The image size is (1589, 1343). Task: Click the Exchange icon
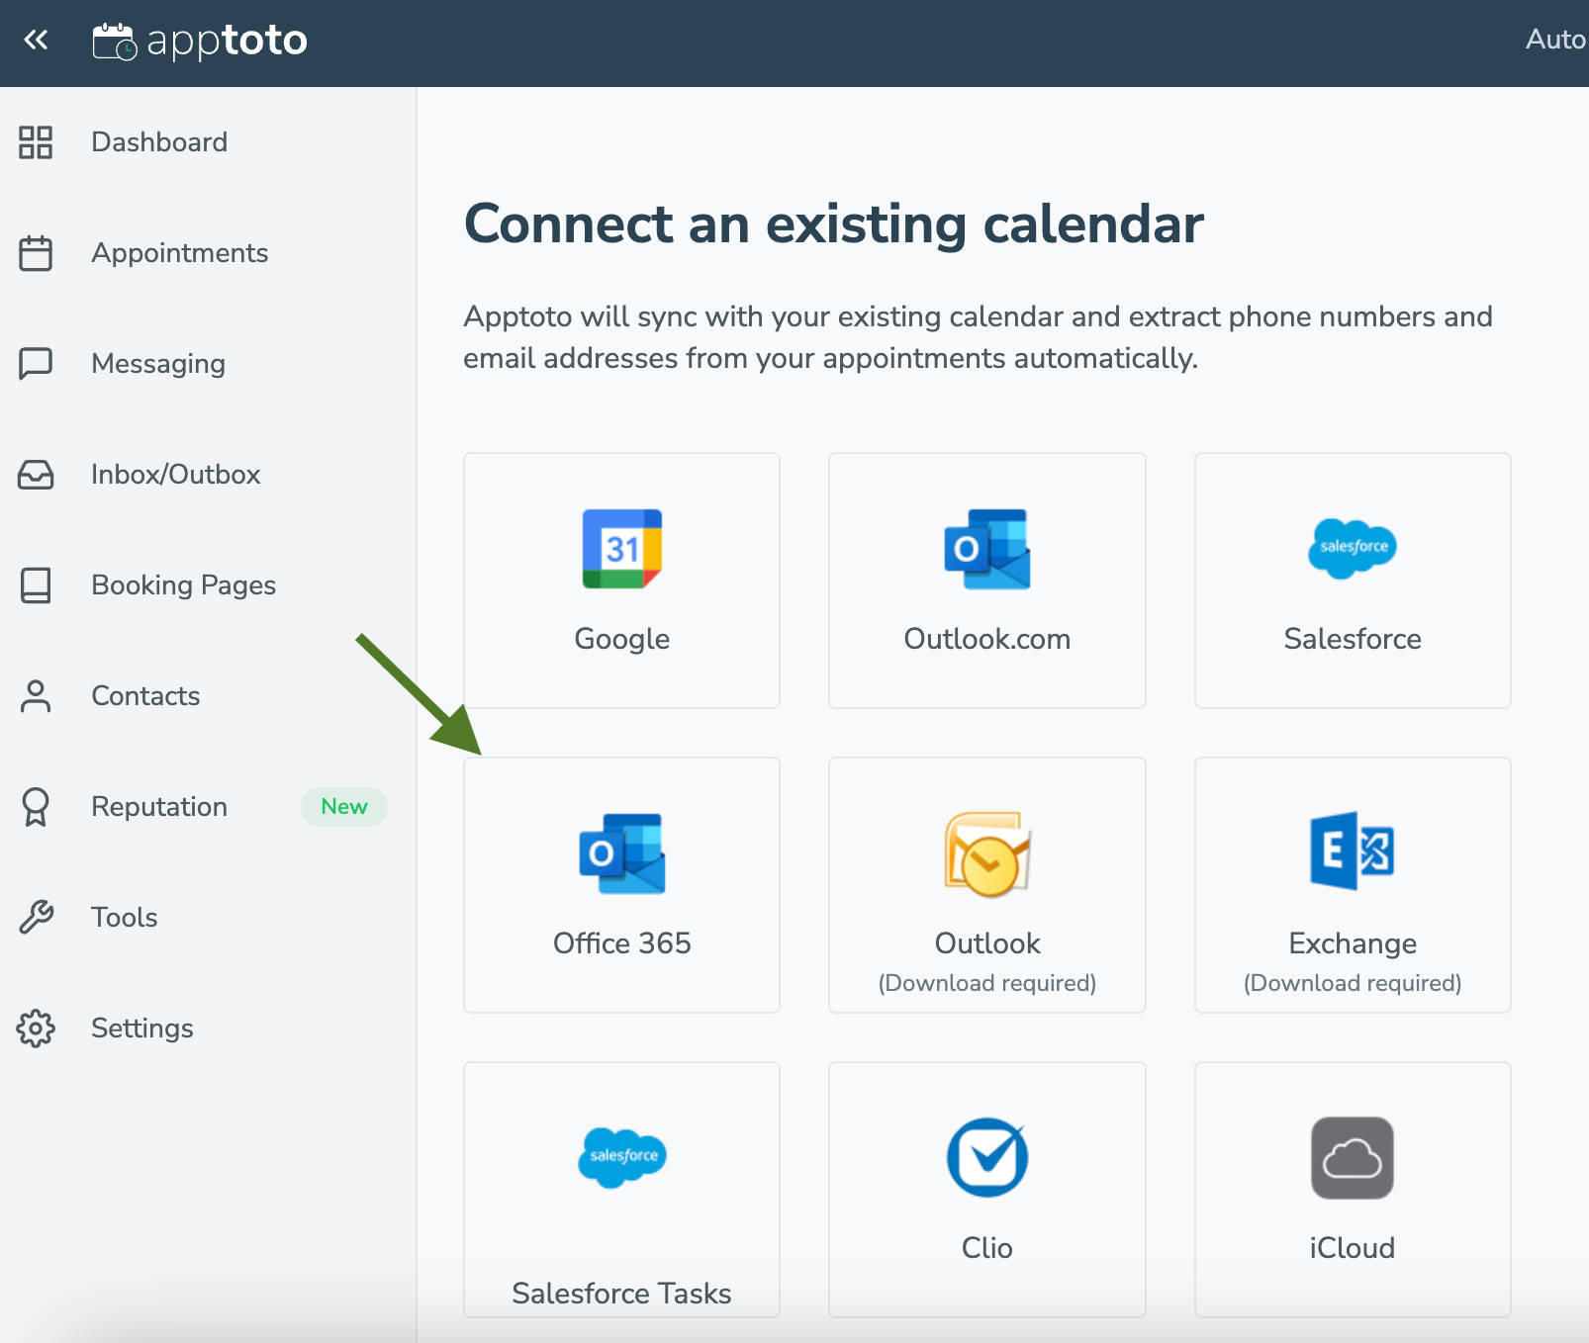pyautogui.click(x=1353, y=851)
